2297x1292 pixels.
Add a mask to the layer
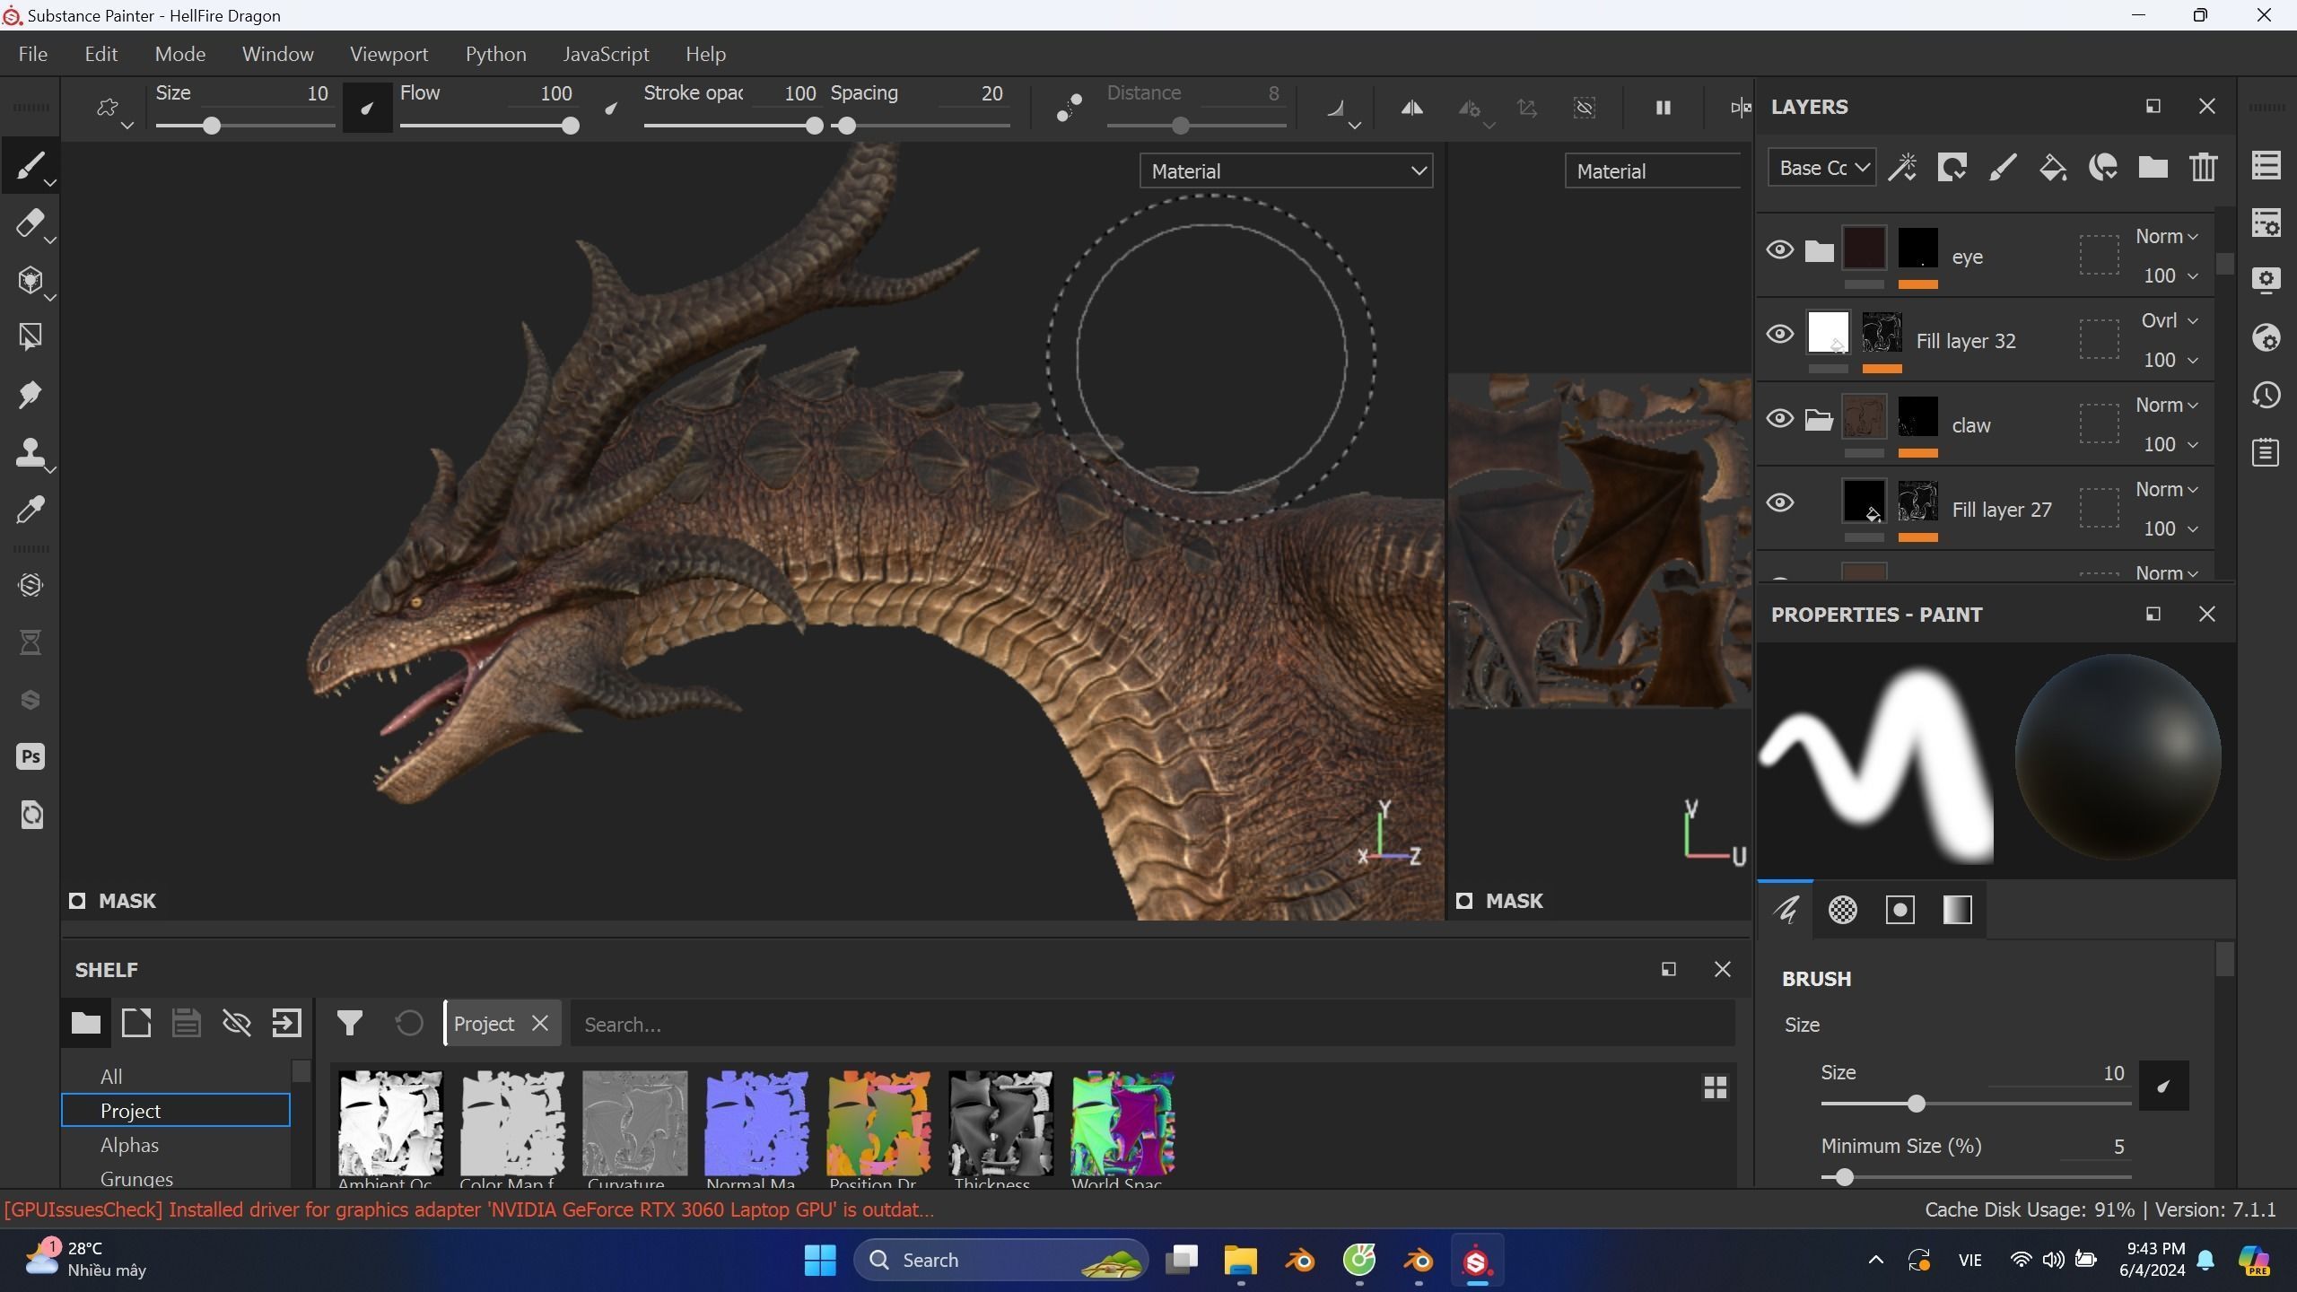click(1952, 168)
